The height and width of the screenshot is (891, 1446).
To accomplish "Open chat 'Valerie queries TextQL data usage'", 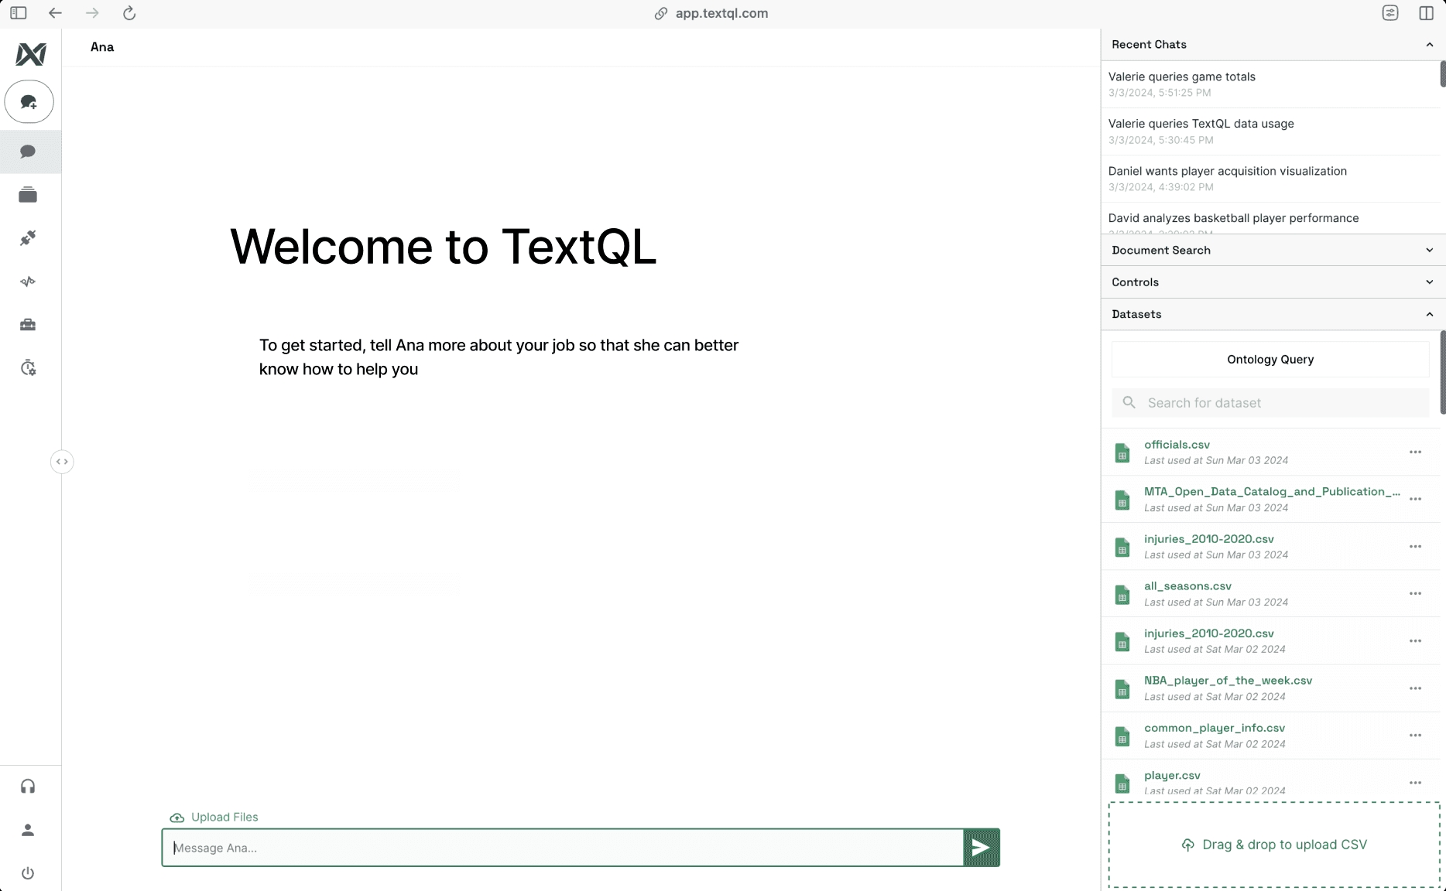I will click(x=1270, y=131).
